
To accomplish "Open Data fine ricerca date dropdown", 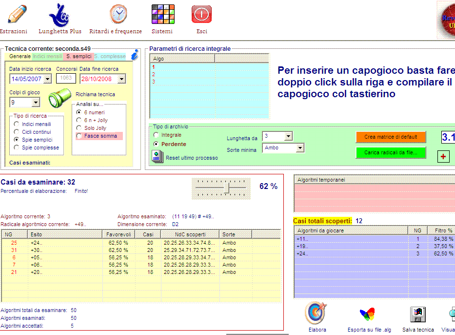I will 122,79.
